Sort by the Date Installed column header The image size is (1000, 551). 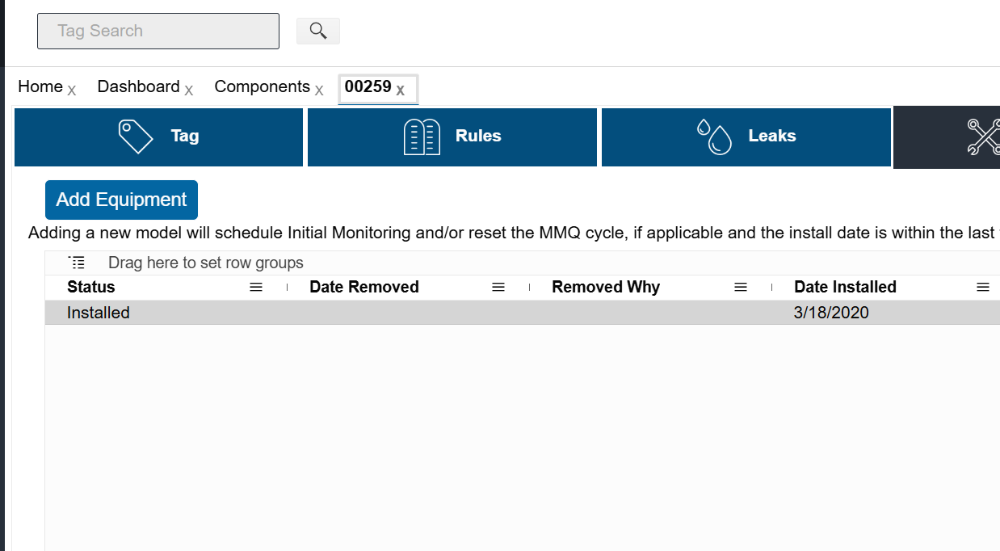[845, 287]
